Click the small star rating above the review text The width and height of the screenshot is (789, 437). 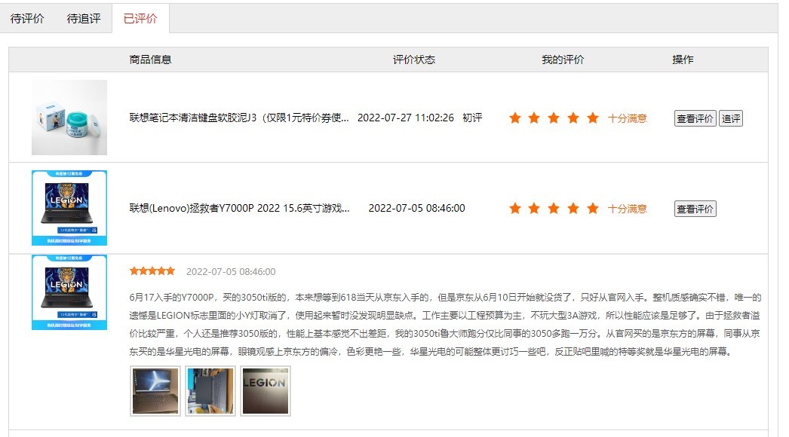click(152, 271)
